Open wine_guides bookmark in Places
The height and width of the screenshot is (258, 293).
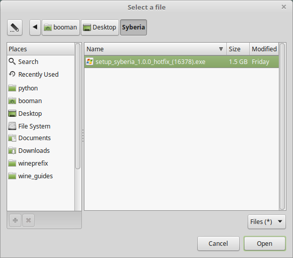coord(41,176)
